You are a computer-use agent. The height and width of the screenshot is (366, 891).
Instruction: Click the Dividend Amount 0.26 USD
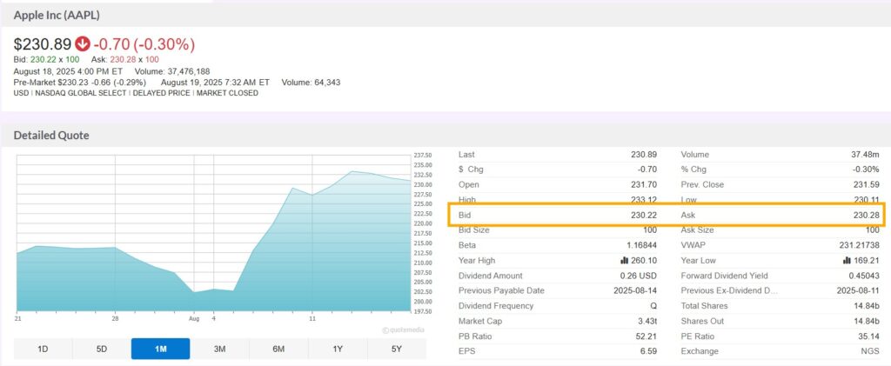click(639, 276)
